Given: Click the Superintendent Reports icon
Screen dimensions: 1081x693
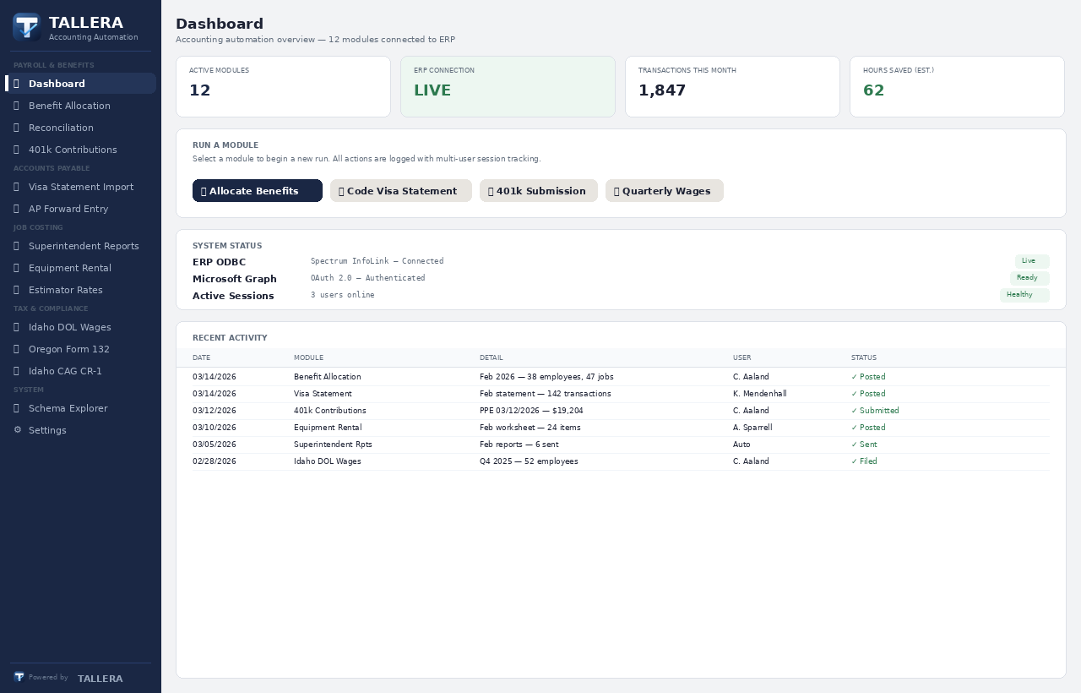Looking at the screenshot, I should coord(17,245).
